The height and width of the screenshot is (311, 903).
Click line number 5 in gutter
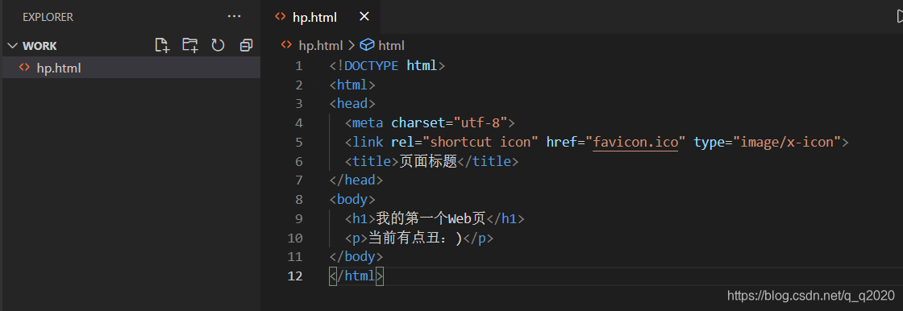pyautogui.click(x=298, y=142)
